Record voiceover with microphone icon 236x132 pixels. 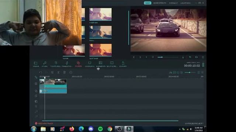(183, 57)
